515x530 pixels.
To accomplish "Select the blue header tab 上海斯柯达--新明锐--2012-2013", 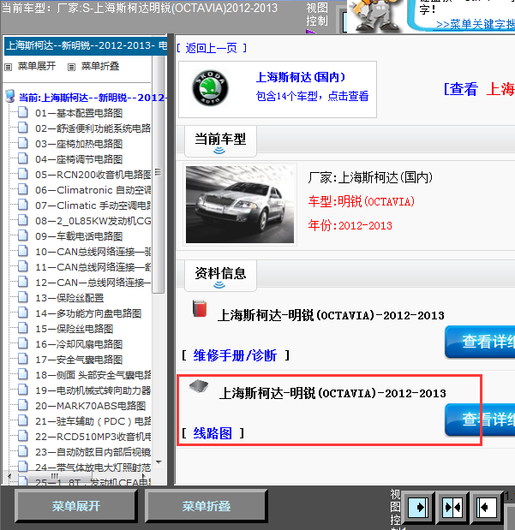I will pyautogui.click(x=86, y=45).
